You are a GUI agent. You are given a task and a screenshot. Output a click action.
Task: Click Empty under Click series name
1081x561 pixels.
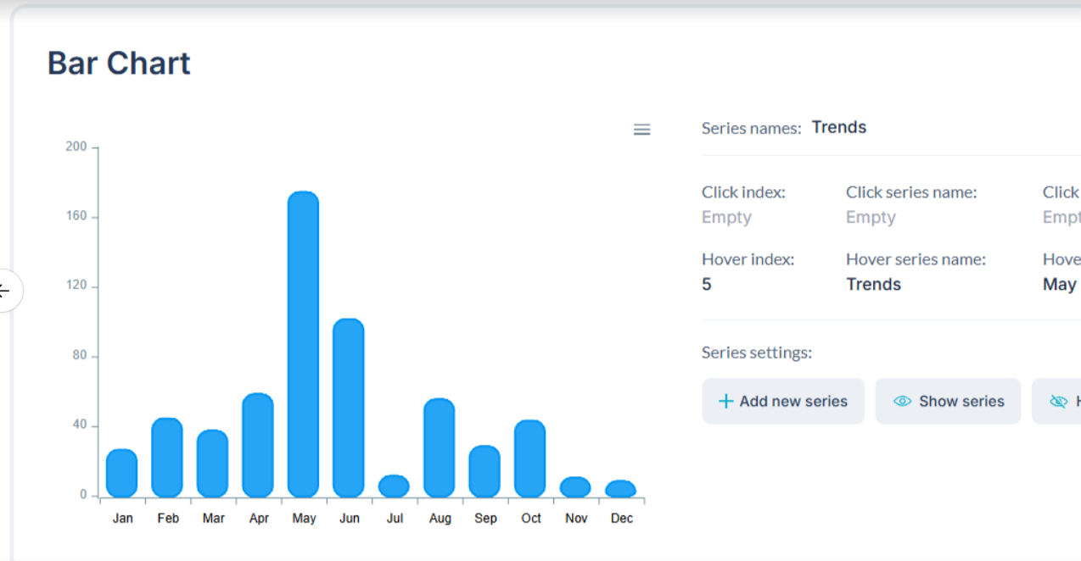(x=871, y=217)
